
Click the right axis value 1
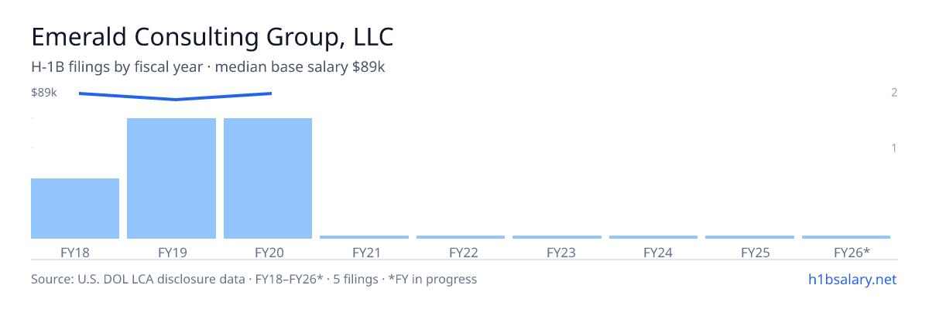[894, 148]
